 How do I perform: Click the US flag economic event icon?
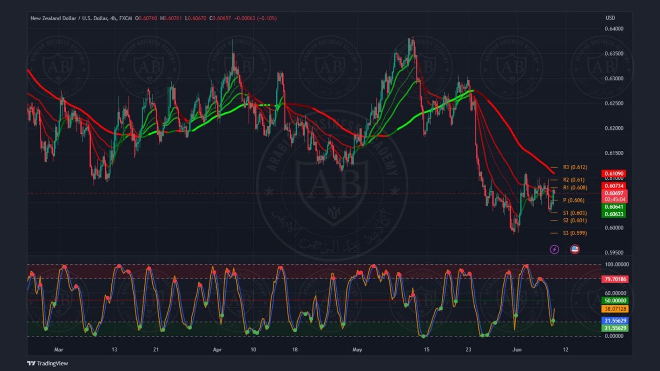point(575,249)
